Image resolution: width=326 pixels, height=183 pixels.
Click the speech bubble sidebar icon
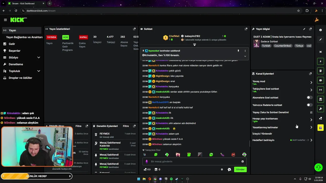tap(320, 80)
